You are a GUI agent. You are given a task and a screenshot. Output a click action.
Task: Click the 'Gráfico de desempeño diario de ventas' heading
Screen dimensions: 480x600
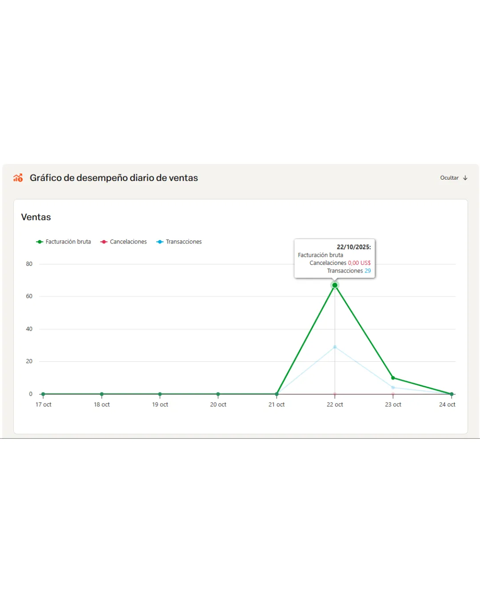[114, 178]
